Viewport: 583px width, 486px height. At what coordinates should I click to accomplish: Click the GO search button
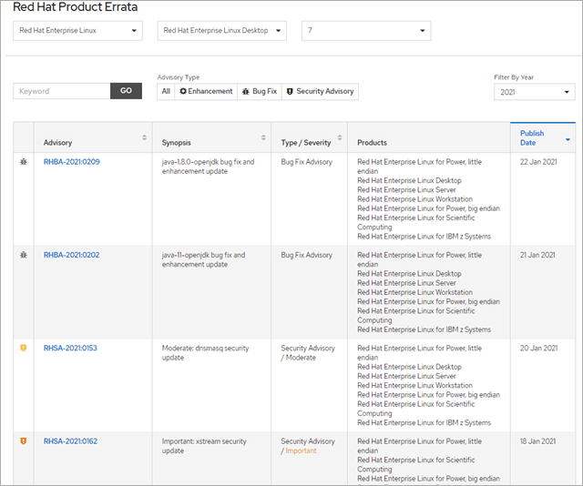click(x=126, y=91)
